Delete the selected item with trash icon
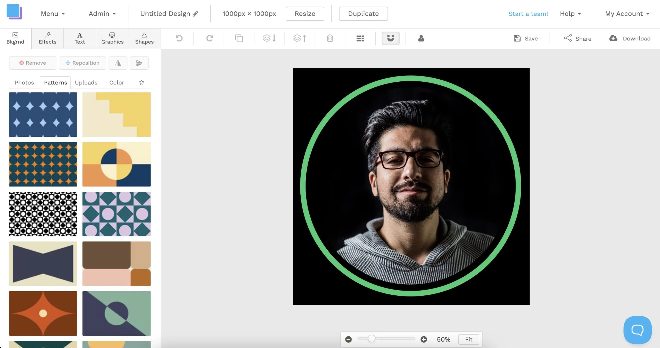The width and height of the screenshot is (660, 348). pos(330,38)
